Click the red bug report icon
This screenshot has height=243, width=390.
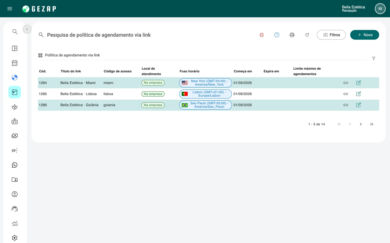click(x=262, y=35)
